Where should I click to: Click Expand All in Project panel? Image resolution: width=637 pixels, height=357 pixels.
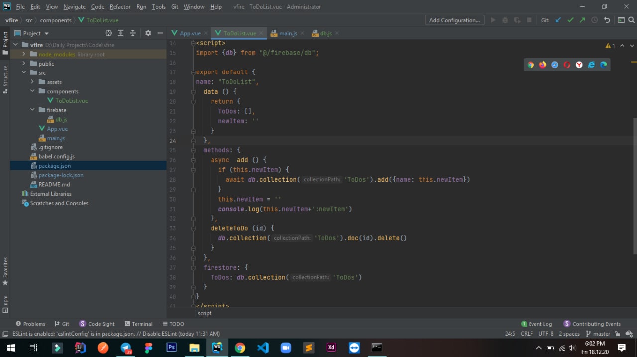pyautogui.click(x=120, y=33)
